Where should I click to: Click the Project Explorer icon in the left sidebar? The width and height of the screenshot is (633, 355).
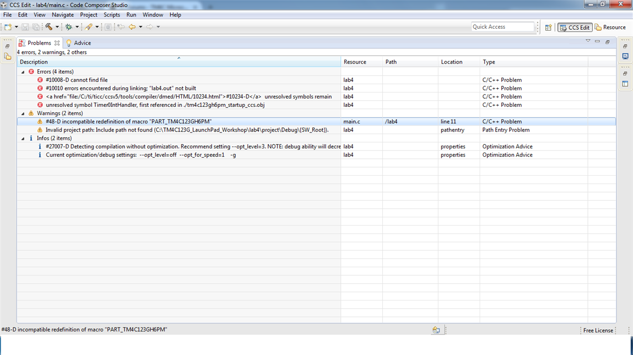tap(7, 57)
